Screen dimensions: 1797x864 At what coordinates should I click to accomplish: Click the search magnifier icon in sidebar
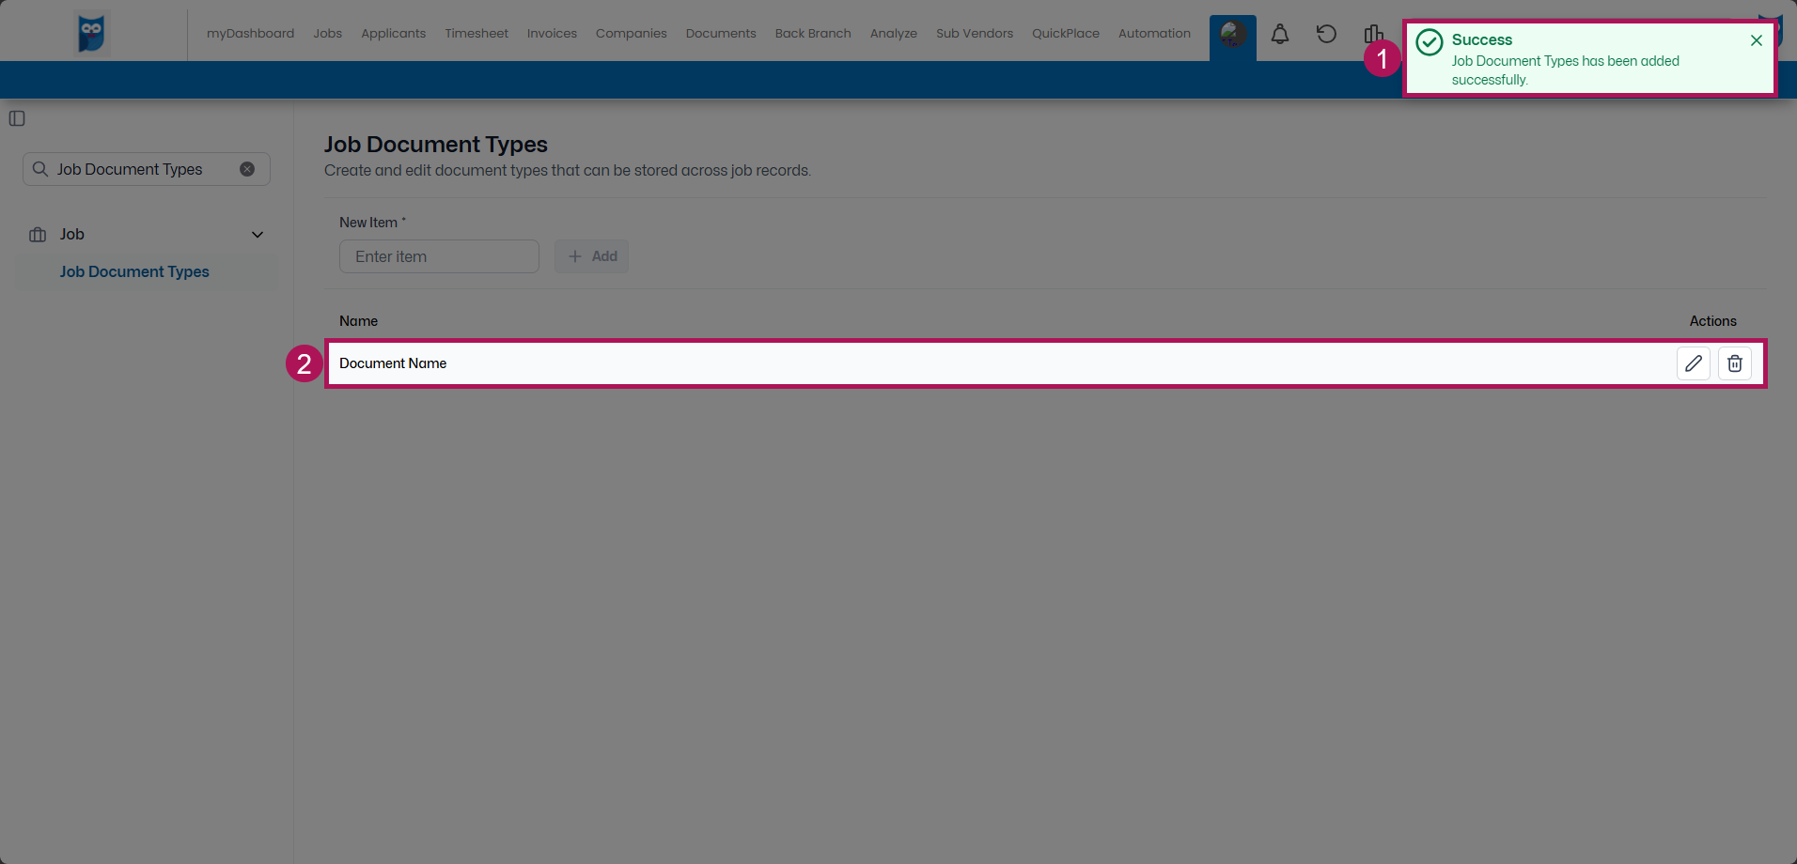pyautogui.click(x=40, y=169)
